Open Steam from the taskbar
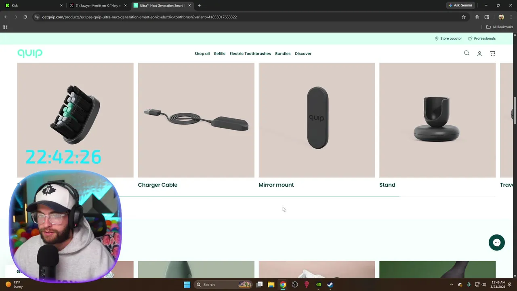517x291 pixels. coord(330,285)
